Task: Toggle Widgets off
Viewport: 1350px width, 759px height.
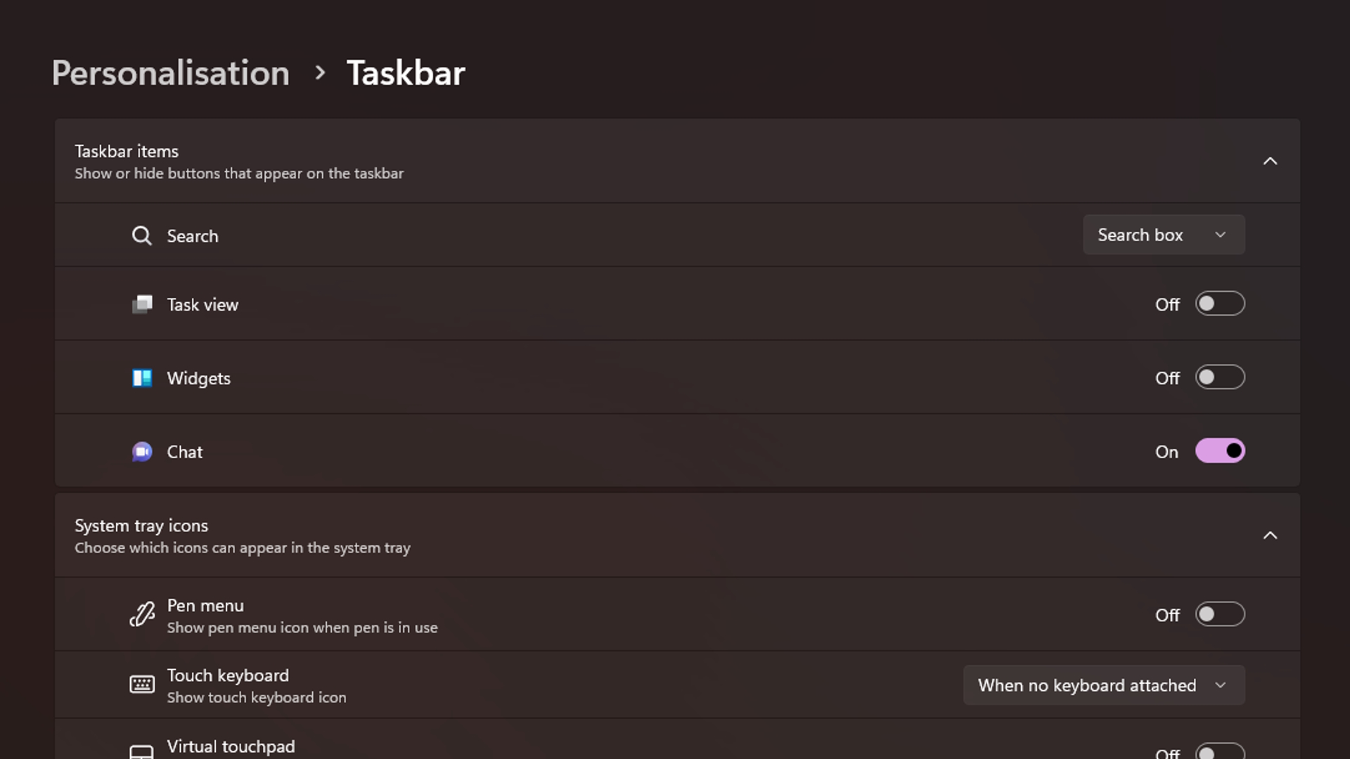Action: pyautogui.click(x=1220, y=377)
